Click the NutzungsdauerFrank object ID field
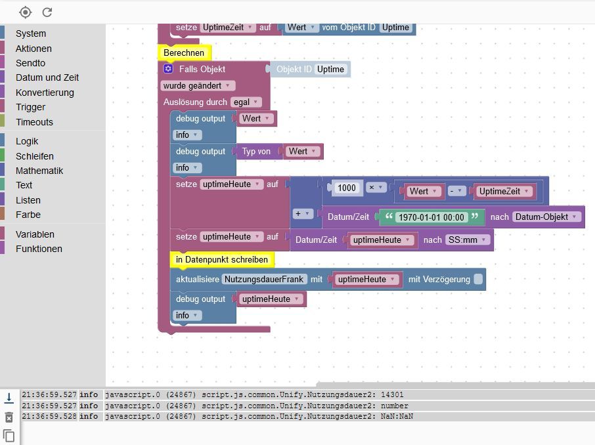The height and width of the screenshot is (445, 595). click(x=264, y=279)
